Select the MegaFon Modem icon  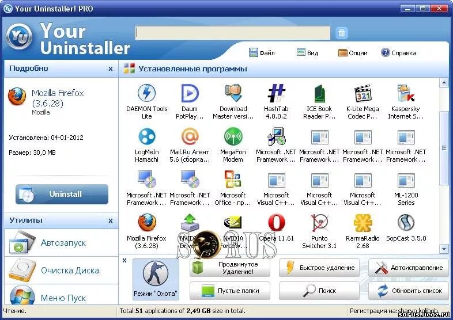coord(233,137)
